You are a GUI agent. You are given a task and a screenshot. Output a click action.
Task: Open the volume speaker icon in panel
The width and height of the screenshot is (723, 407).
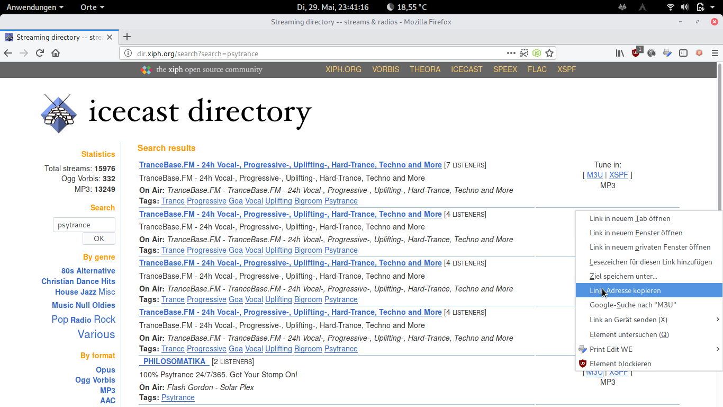[x=685, y=7]
